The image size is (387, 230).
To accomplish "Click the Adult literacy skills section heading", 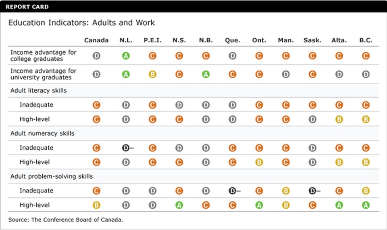I will pos(39,91).
